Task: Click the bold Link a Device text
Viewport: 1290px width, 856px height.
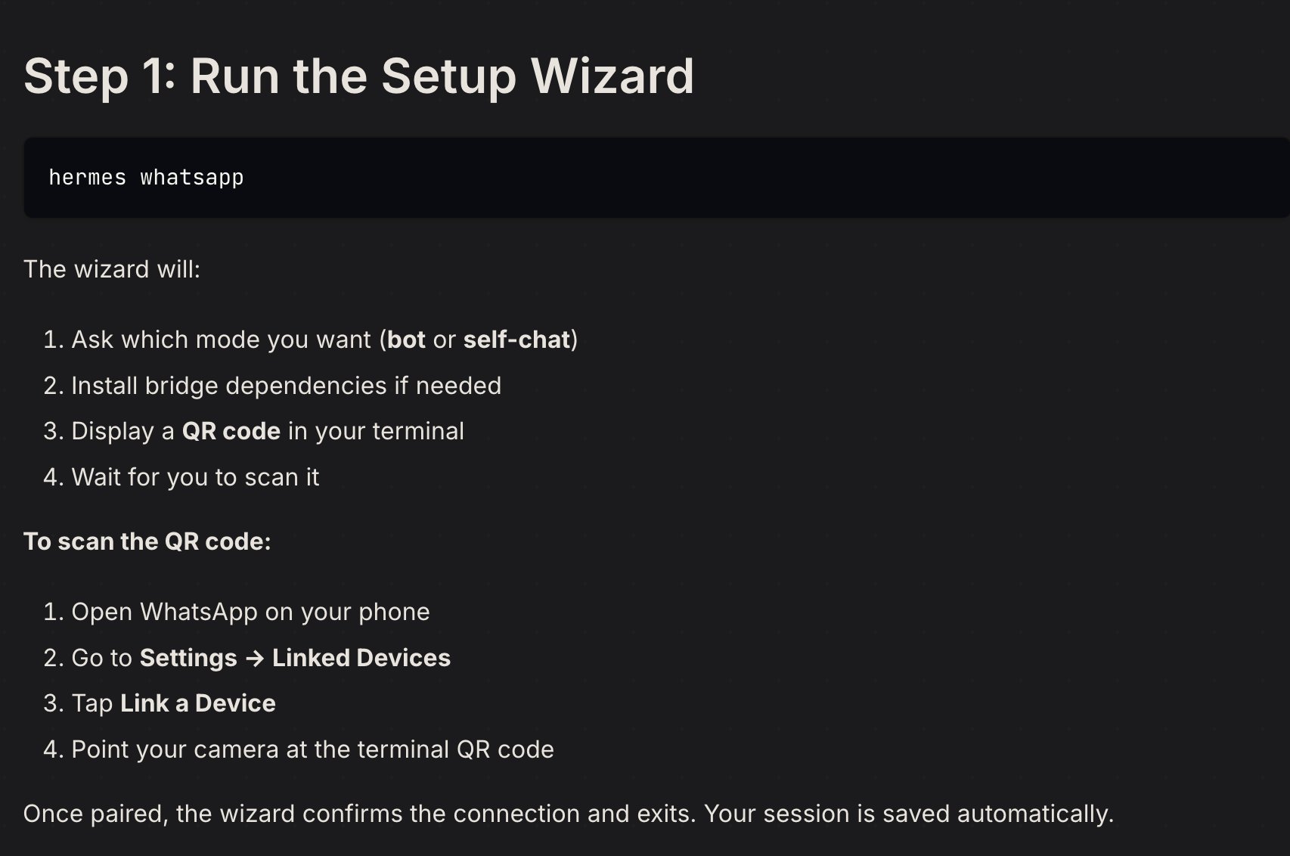Action: coord(198,703)
